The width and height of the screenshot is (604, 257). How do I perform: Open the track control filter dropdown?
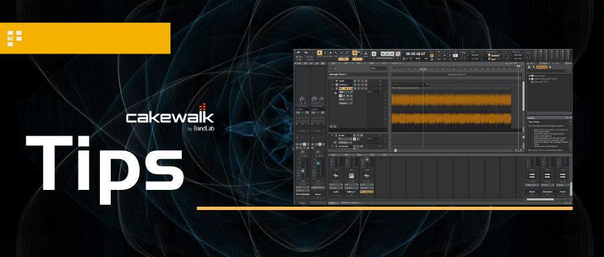pyautogui.click(x=379, y=68)
